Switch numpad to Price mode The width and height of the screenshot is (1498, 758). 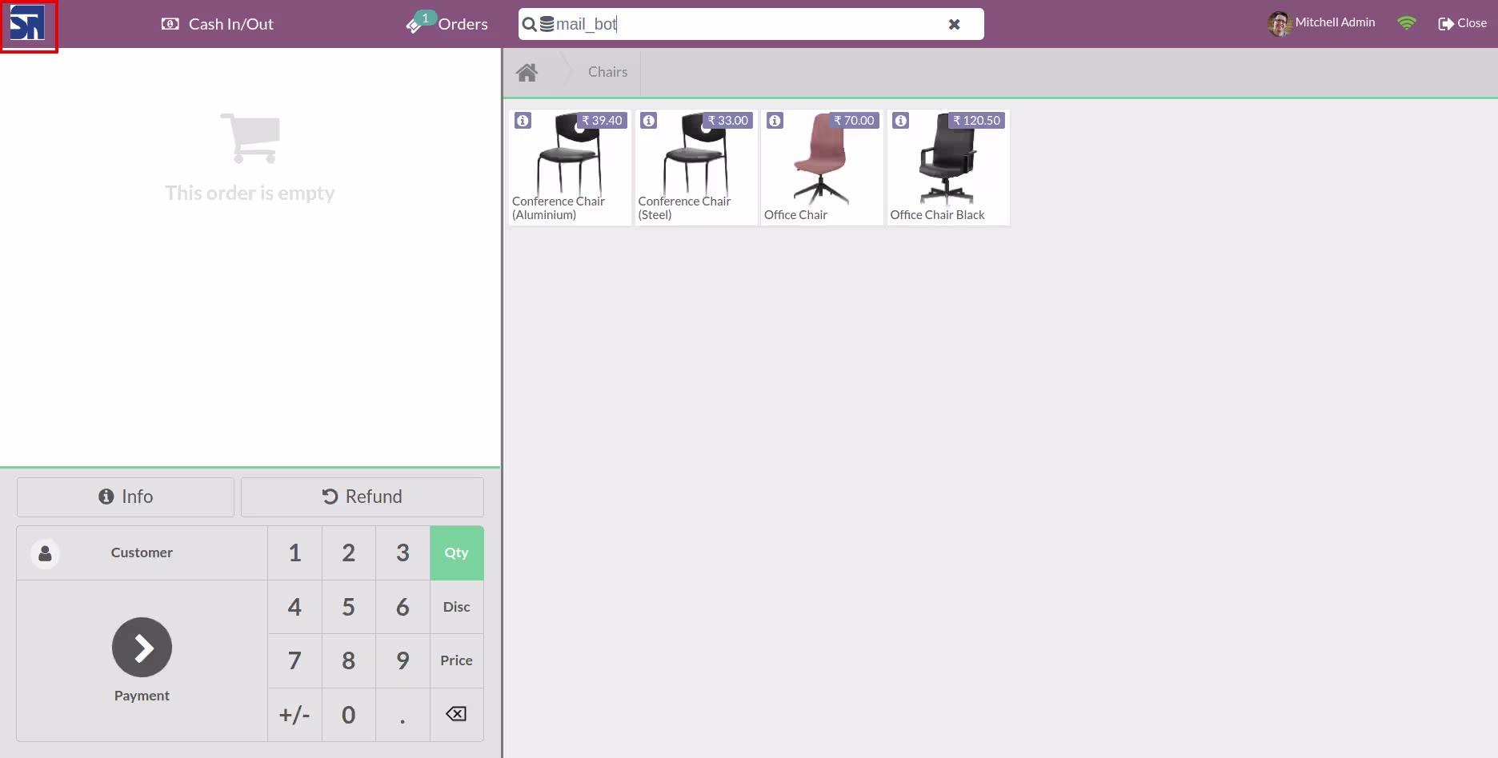(457, 660)
